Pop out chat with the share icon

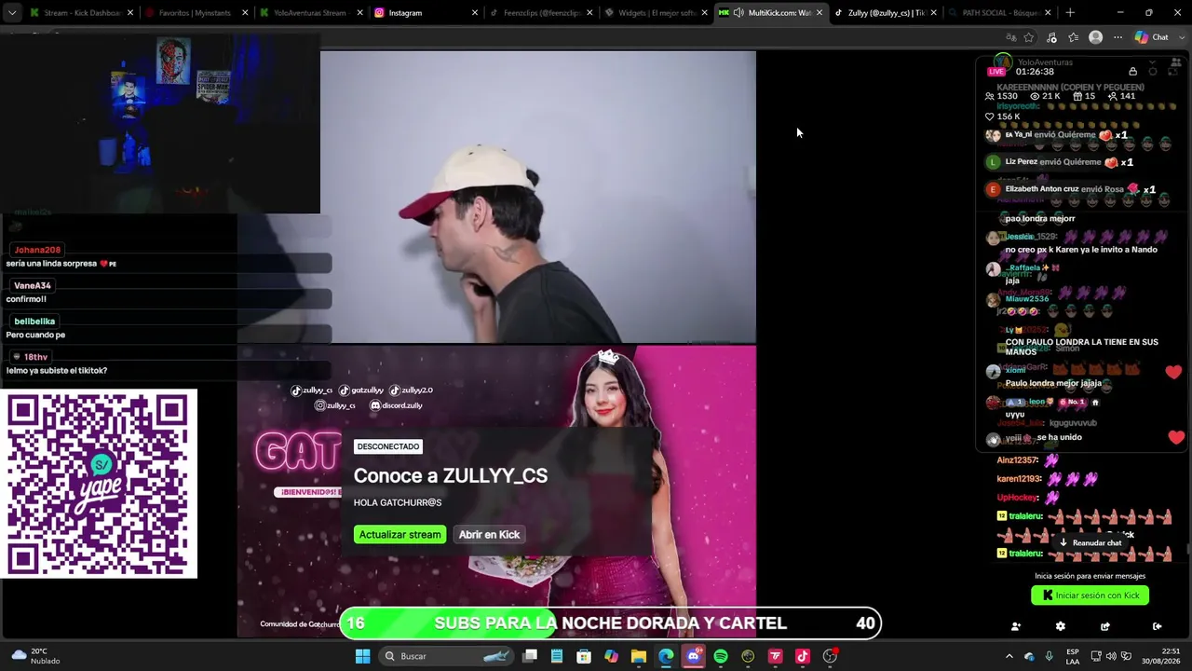pyautogui.click(x=1105, y=626)
